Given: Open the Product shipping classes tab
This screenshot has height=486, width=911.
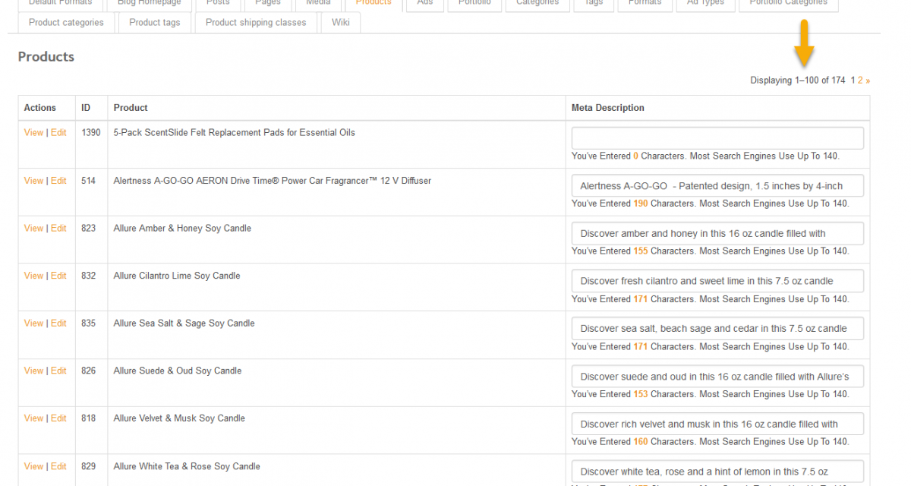Looking at the screenshot, I should [256, 23].
